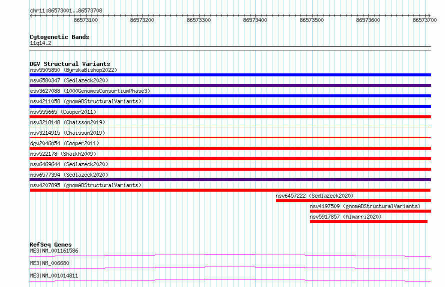445x287 pixels.
Task: Select the nsv6469644 (Sedlazeck2020) variant label
Action: (69, 164)
